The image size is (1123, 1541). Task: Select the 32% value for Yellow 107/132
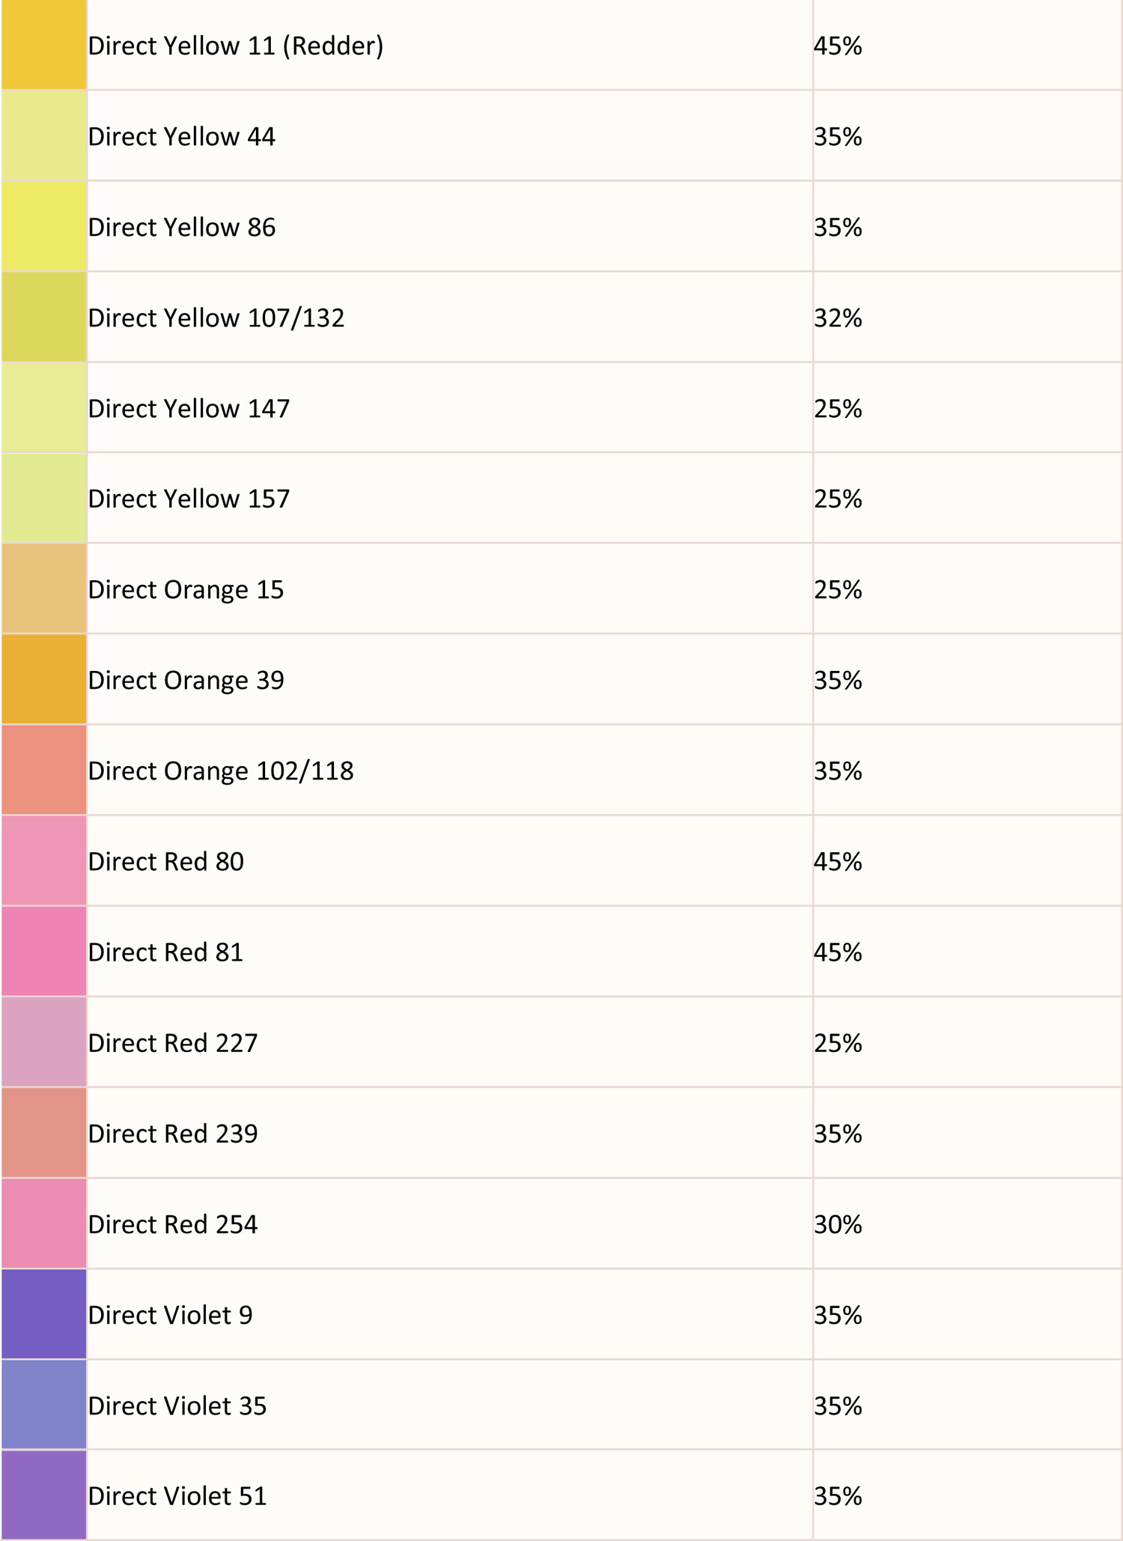839,318
